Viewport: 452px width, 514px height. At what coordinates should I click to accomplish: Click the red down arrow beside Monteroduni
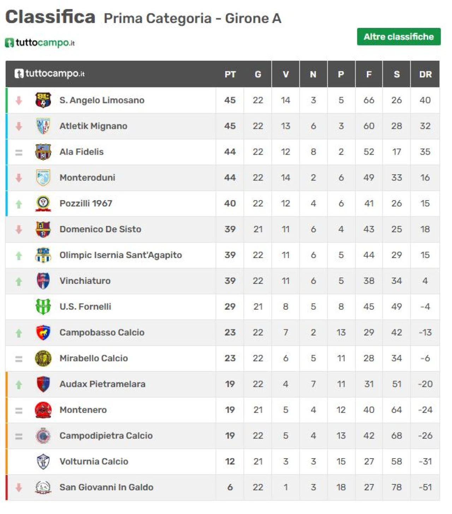(19, 178)
